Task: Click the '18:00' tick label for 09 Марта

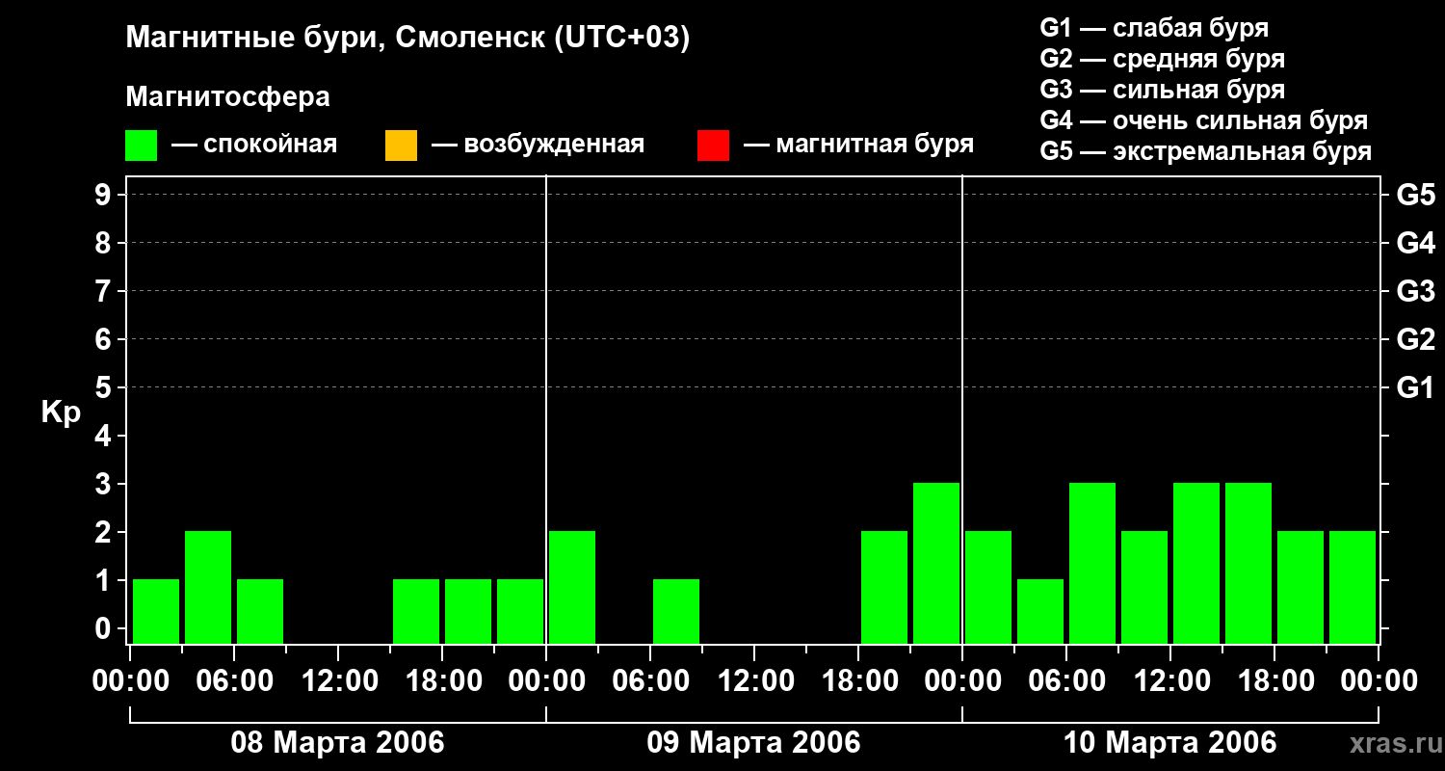Action: (x=858, y=680)
